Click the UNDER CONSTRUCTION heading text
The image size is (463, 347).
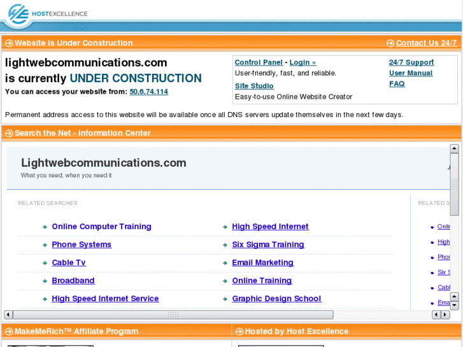click(x=136, y=78)
